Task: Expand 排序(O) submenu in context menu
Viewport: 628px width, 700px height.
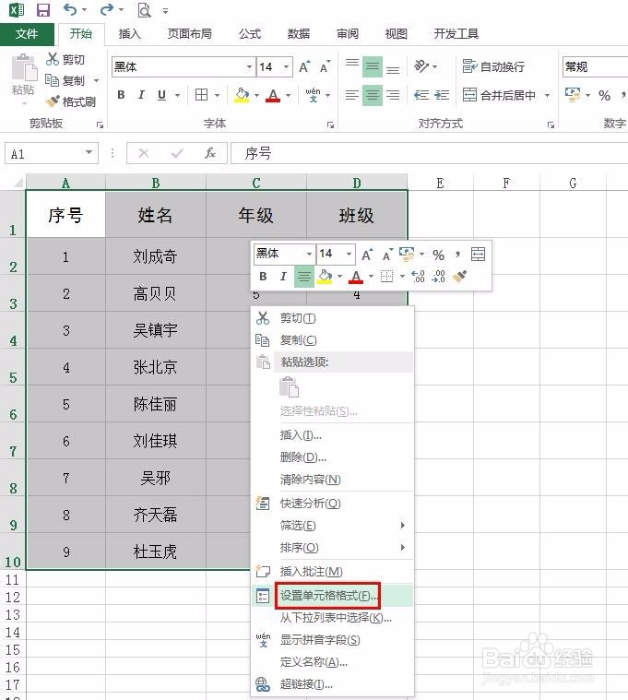Action: point(403,547)
